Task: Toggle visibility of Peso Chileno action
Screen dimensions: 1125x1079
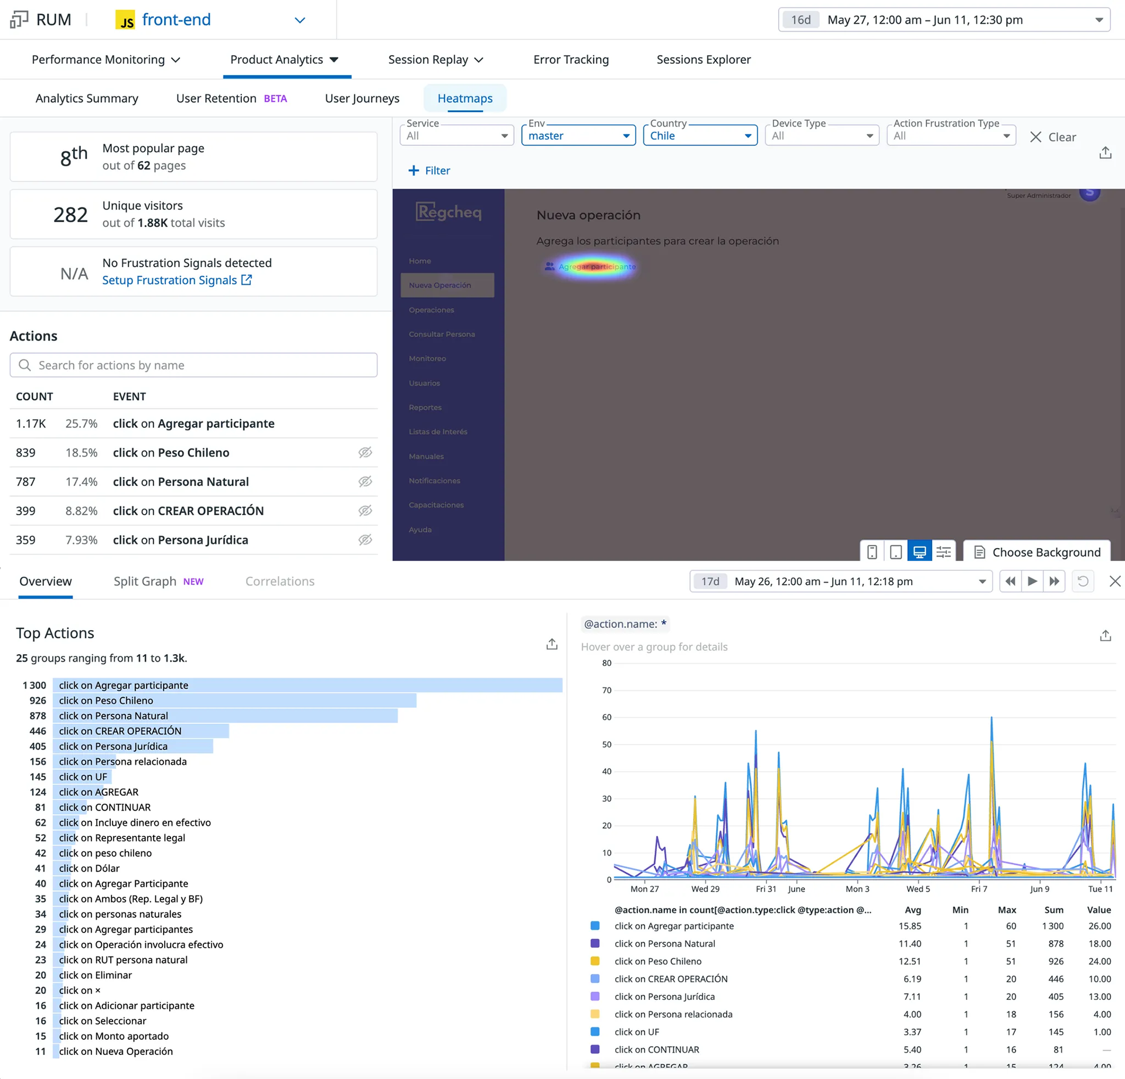Action: 365,452
